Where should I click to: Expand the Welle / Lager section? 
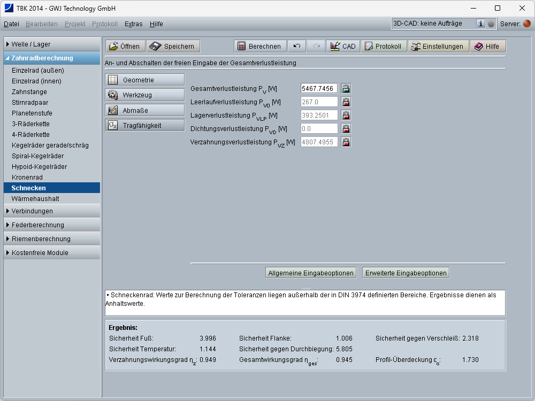pos(52,44)
